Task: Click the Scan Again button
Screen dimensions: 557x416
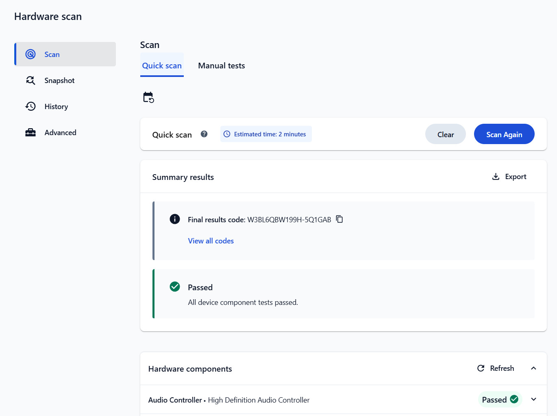Action: click(504, 134)
